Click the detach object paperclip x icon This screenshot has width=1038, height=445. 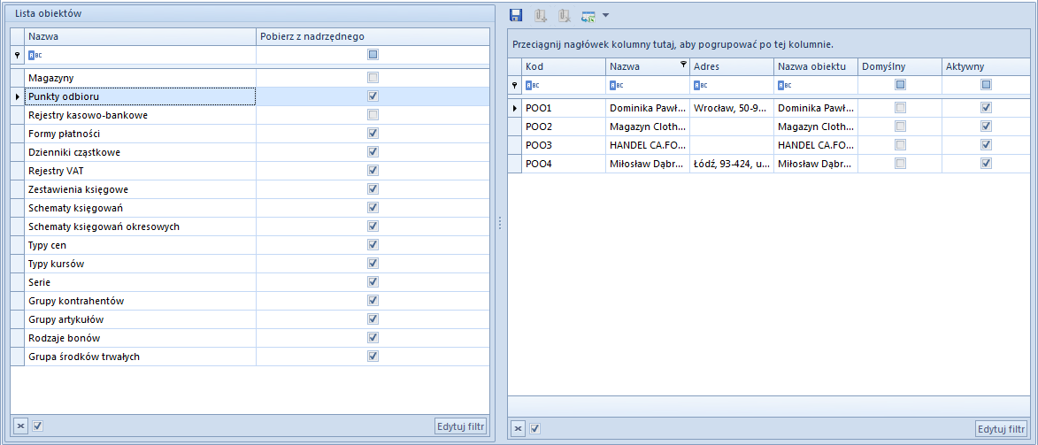[x=564, y=15]
